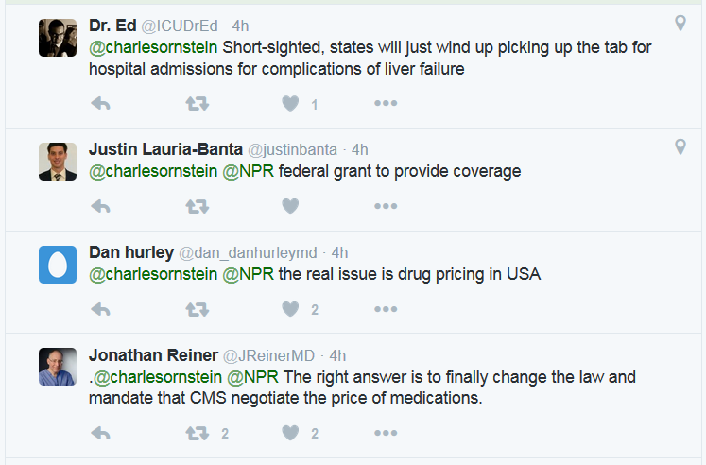Like Dan hurley's drug pricing tweet

pos(291,309)
